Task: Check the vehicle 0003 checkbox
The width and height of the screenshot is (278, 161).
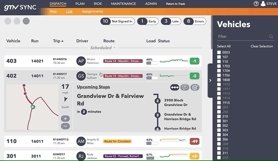Action: [219, 53]
